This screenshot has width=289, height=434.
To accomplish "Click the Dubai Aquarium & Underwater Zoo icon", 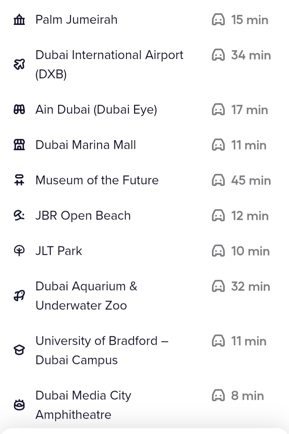I will click(19, 296).
